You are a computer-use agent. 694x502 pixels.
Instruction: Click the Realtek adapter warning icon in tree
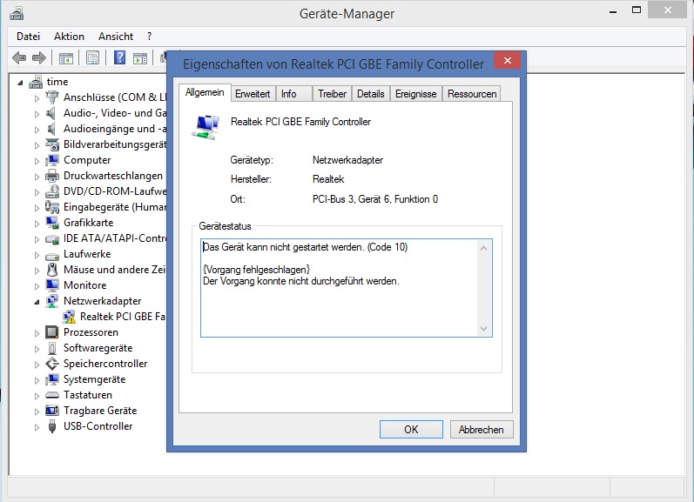(x=69, y=317)
